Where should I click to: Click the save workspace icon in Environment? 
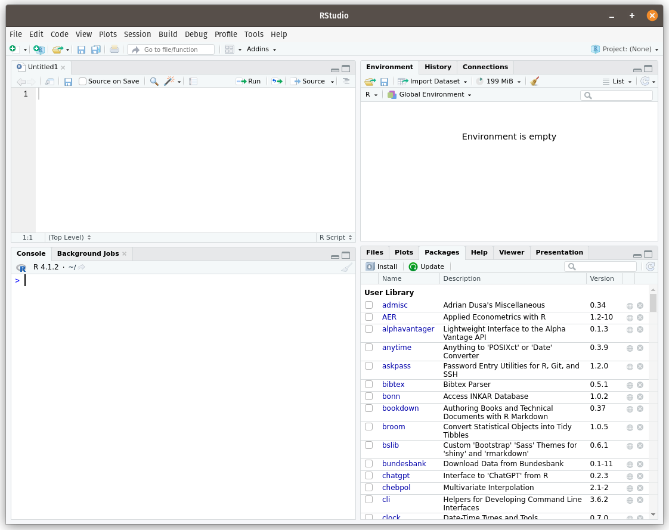point(384,81)
